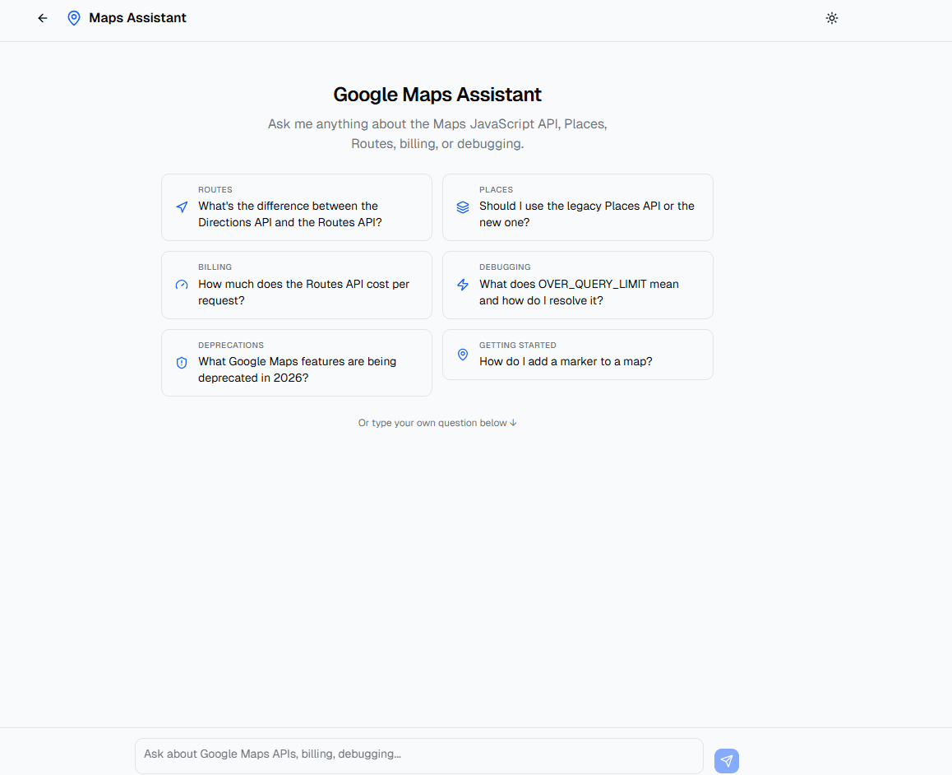Image resolution: width=952 pixels, height=775 pixels.
Task: Click the Deprecations shield icon
Action: pos(181,362)
